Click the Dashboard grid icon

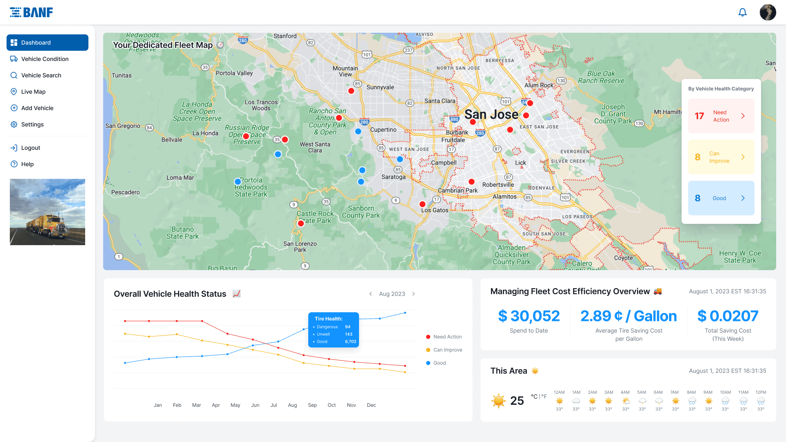click(14, 43)
